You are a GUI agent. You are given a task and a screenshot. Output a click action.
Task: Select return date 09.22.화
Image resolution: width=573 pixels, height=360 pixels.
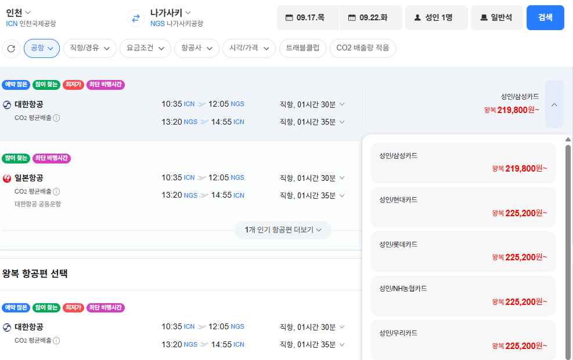371,17
